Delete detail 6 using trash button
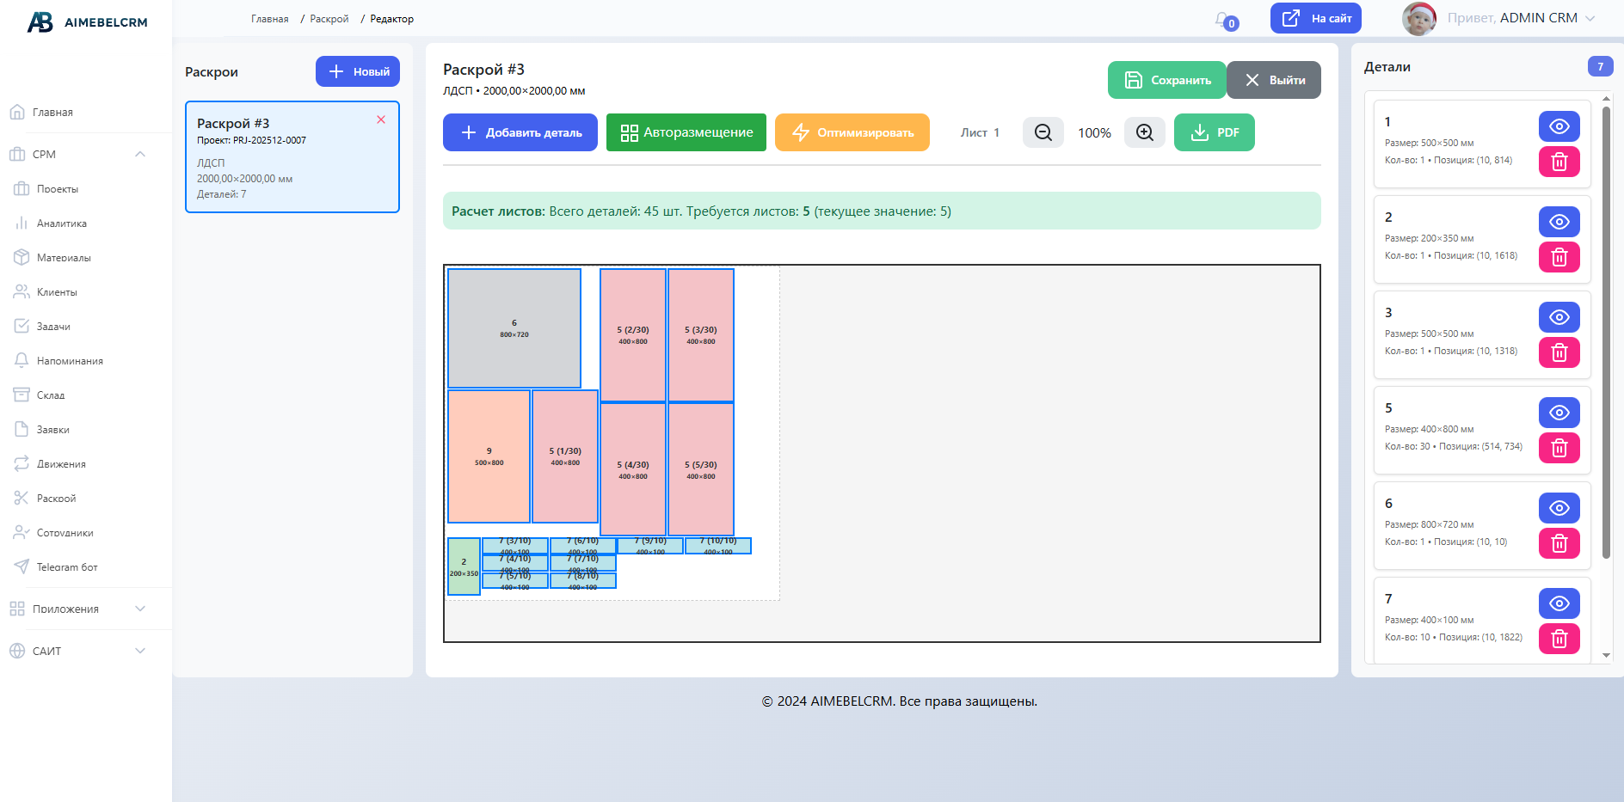The image size is (1624, 802). [1559, 543]
